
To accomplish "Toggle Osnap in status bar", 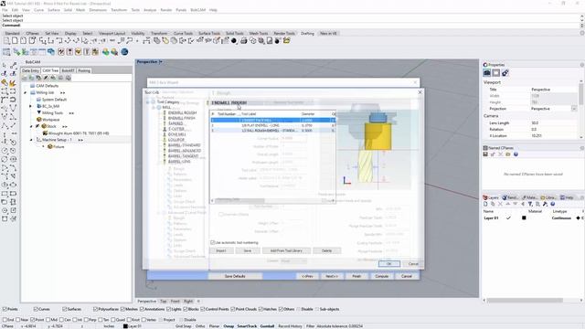I will pyautogui.click(x=229, y=326).
